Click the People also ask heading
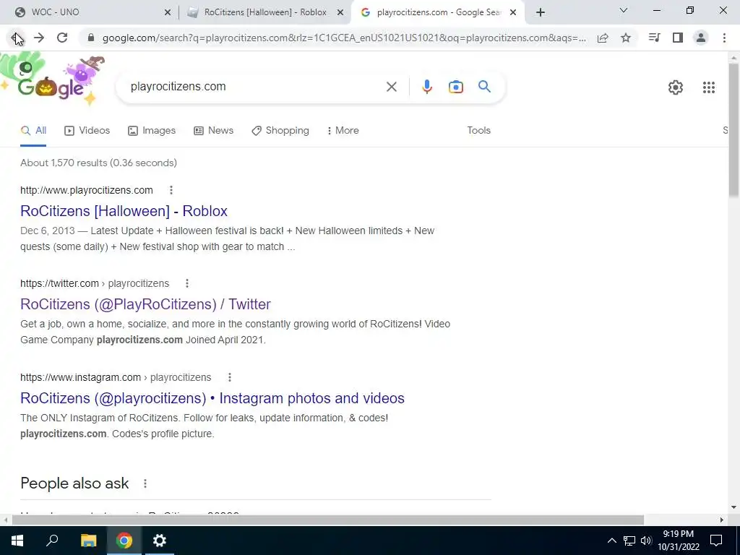This screenshot has width=740, height=555. 74,483
